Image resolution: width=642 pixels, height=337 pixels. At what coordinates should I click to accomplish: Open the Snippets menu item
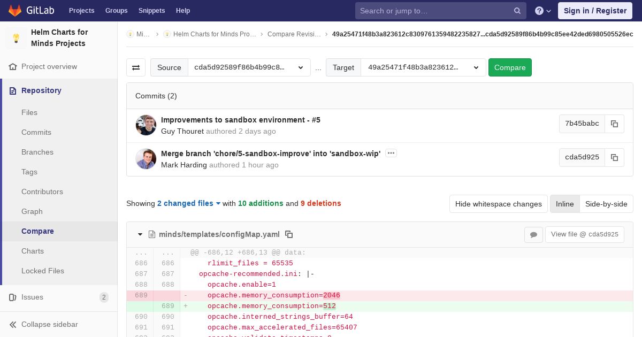tap(151, 11)
